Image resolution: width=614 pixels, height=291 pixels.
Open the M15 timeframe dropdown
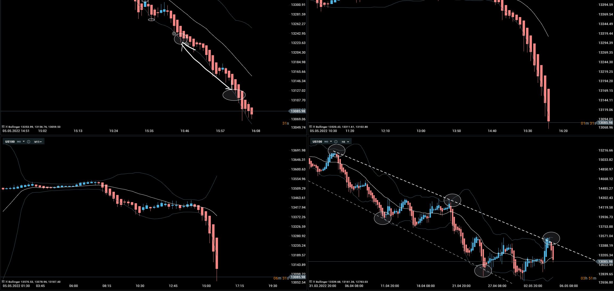coord(38,142)
